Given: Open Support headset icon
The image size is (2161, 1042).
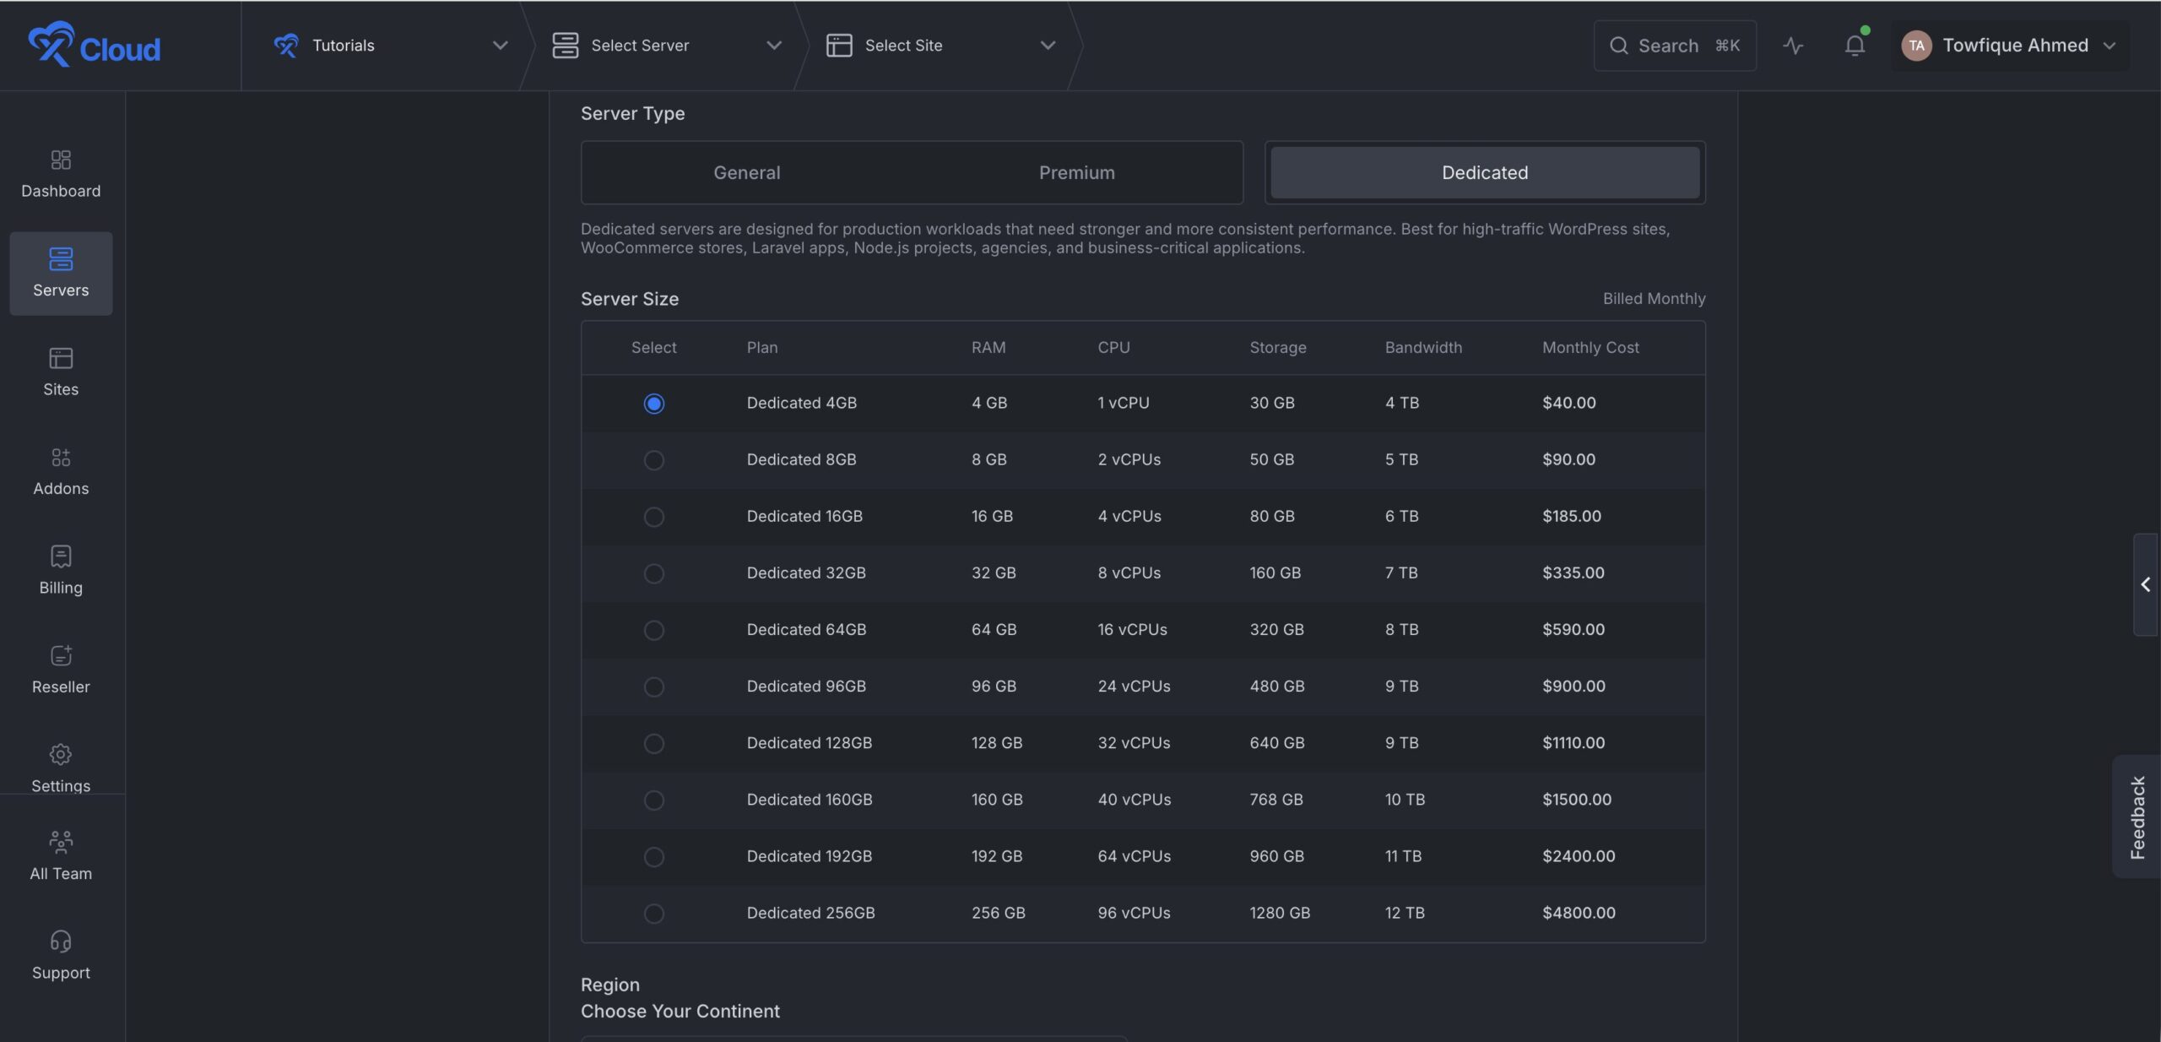Looking at the screenshot, I should pyautogui.click(x=61, y=941).
